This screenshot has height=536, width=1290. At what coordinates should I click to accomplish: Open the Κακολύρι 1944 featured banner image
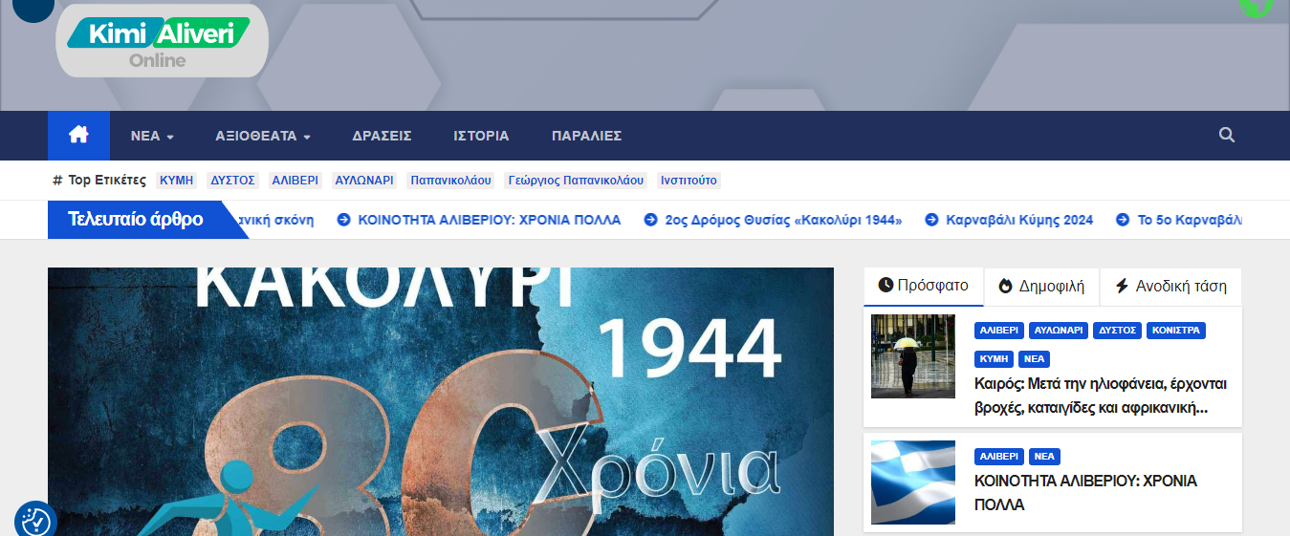click(x=440, y=401)
